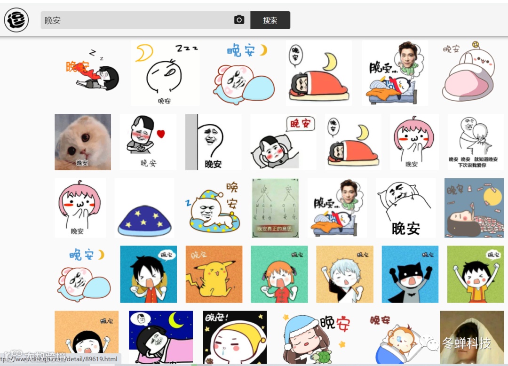Open the pink blanket white blob sticker
508x366 pixels.
469,73
